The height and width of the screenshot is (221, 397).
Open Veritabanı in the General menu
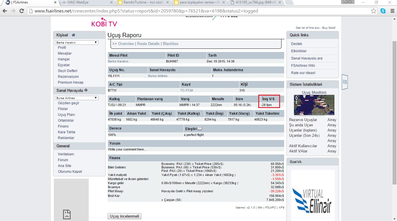coord(66,154)
